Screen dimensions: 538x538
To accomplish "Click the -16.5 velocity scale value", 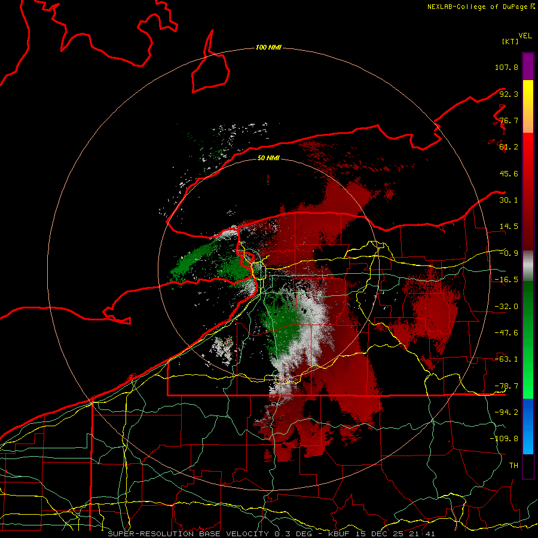I will 506,280.
